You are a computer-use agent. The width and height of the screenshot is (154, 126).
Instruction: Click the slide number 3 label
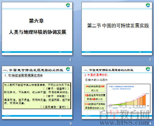pyautogui.click(x=70, y=123)
